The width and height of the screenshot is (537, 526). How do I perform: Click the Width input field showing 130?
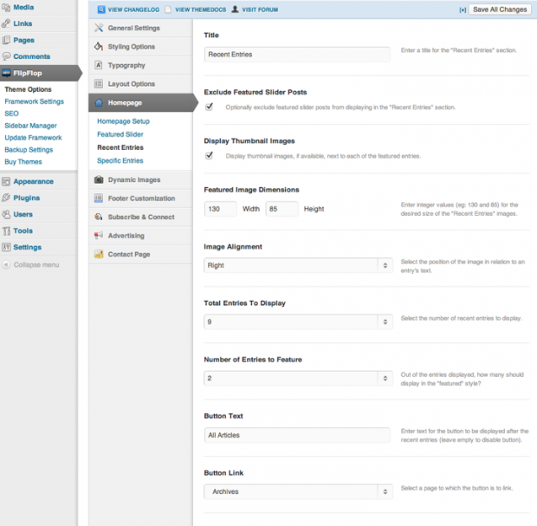pyautogui.click(x=221, y=209)
